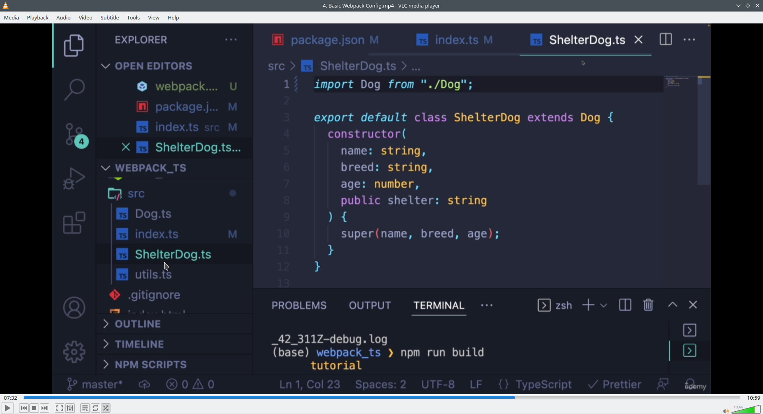763x414 pixels.
Task: Play the paused video
Action: coord(8,408)
